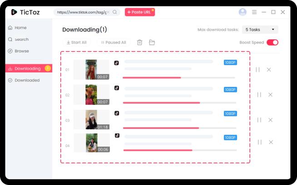Image resolution: width=297 pixels, height=185 pixels.
Task: Click the Paused All button
Action: pyautogui.click(x=114, y=43)
